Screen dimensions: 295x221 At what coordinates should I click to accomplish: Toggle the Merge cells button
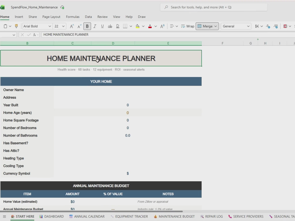[x=207, y=26]
